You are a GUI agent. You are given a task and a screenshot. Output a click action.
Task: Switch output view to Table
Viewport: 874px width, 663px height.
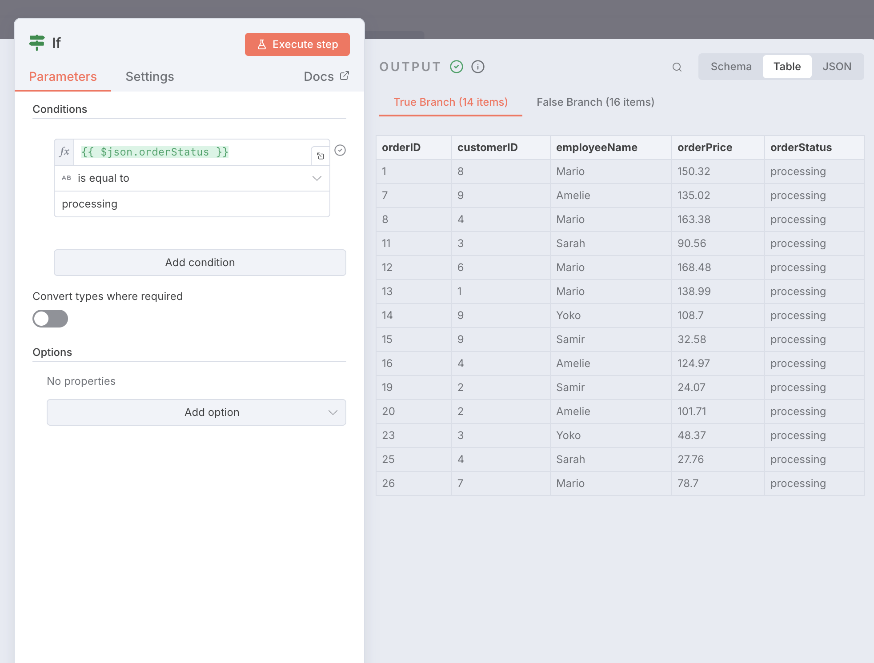coord(787,67)
